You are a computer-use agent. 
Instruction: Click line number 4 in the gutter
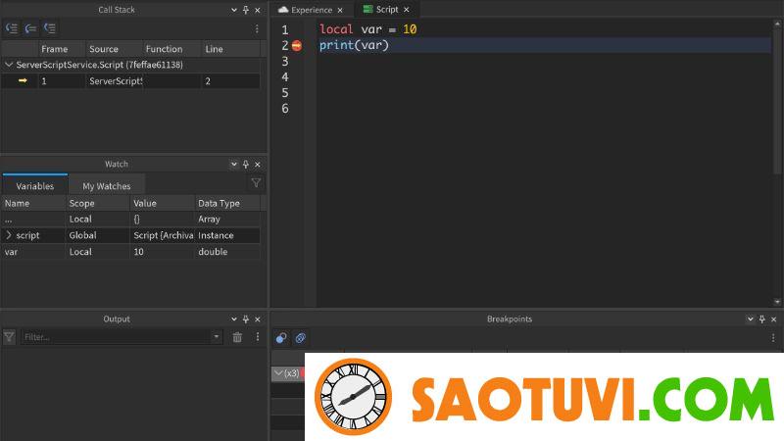point(285,77)
